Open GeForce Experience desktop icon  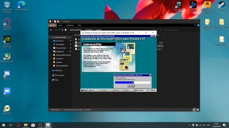pyautogui.click(x=7, y=42)
